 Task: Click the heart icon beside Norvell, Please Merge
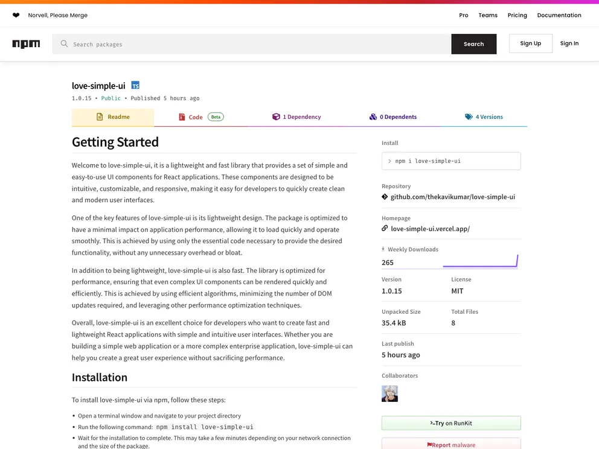(x=14, y=14)
